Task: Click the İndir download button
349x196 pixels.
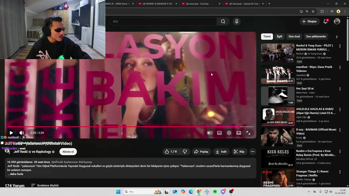Action: tap(221, 152)
